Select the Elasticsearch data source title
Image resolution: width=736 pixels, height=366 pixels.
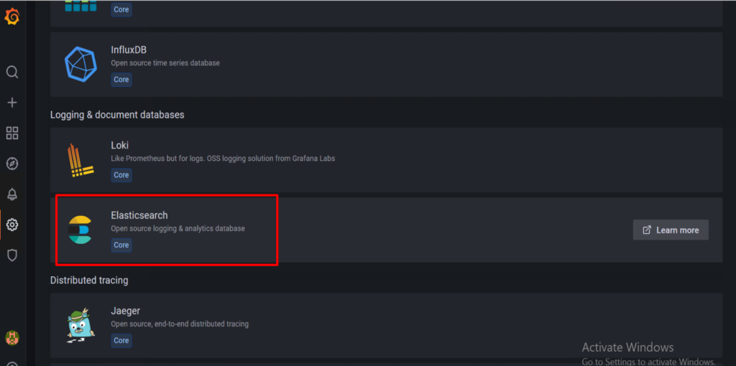[x=139, y=215]
